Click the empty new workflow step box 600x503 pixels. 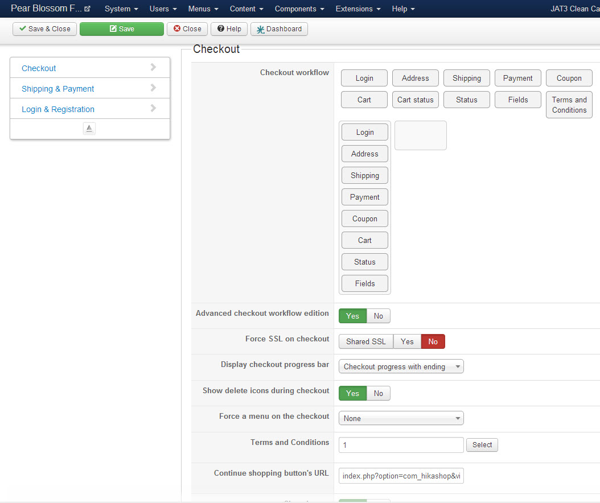(x=421, y=135)
